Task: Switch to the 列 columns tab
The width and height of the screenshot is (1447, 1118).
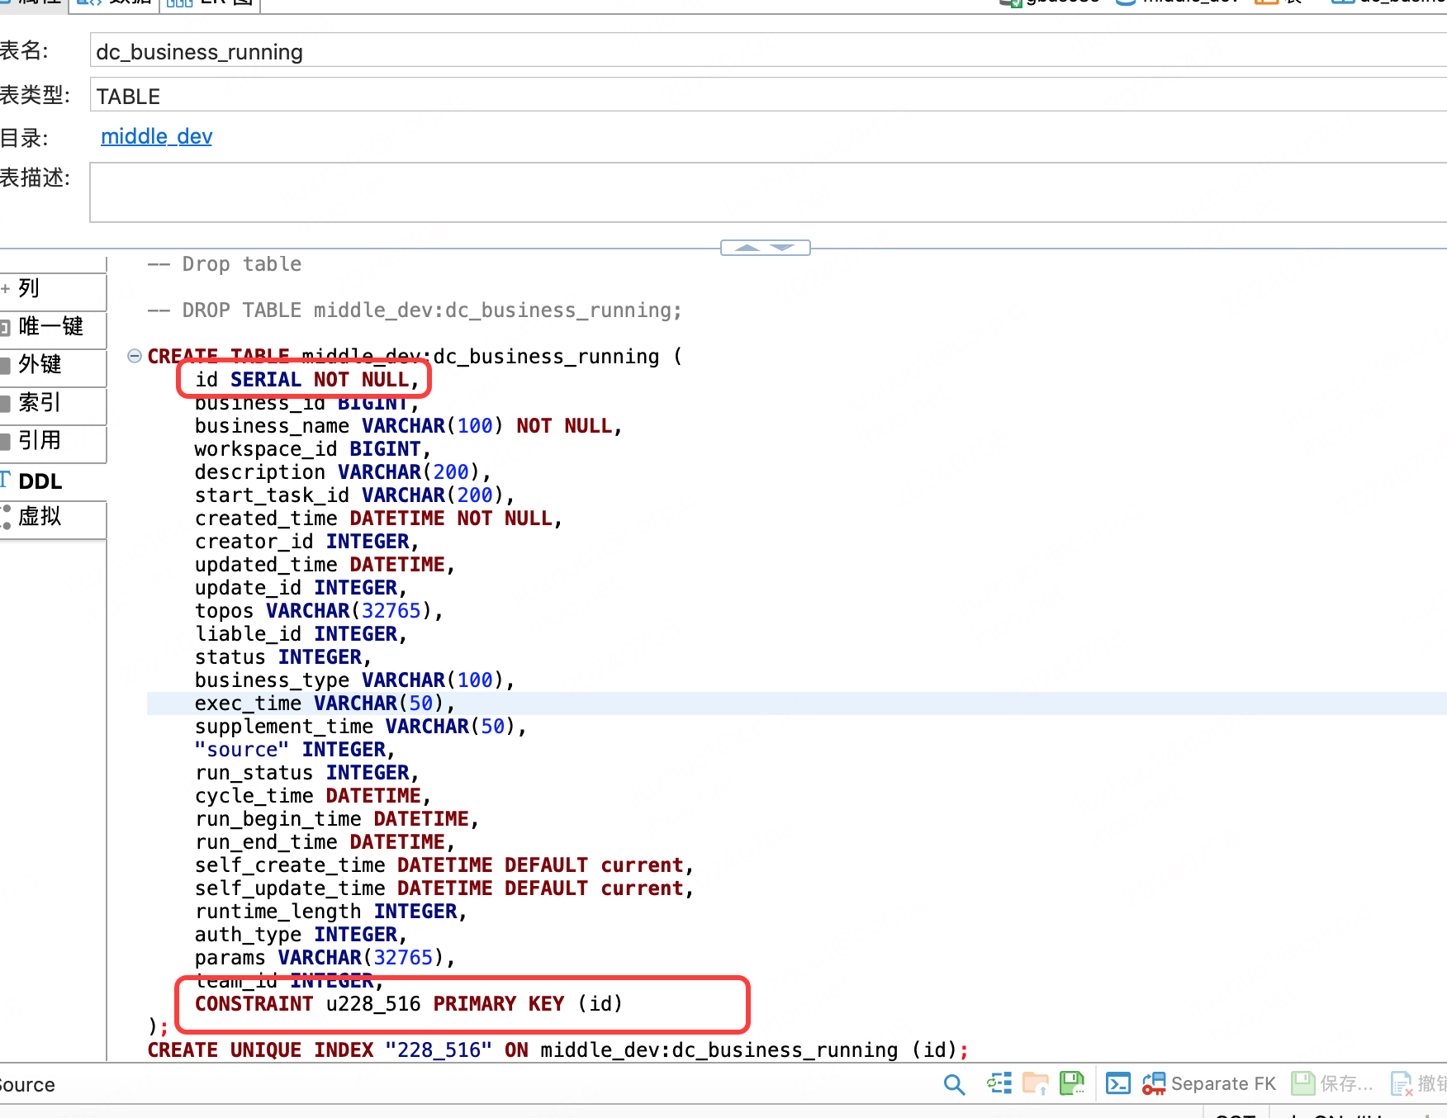Action: 53,289
